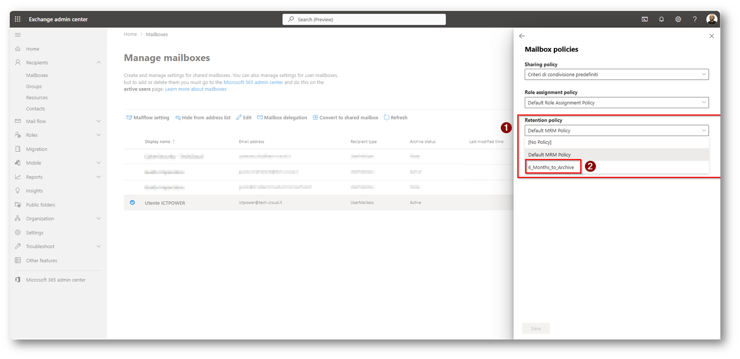Click Utente ICTPOWER display name

(165, 203)
